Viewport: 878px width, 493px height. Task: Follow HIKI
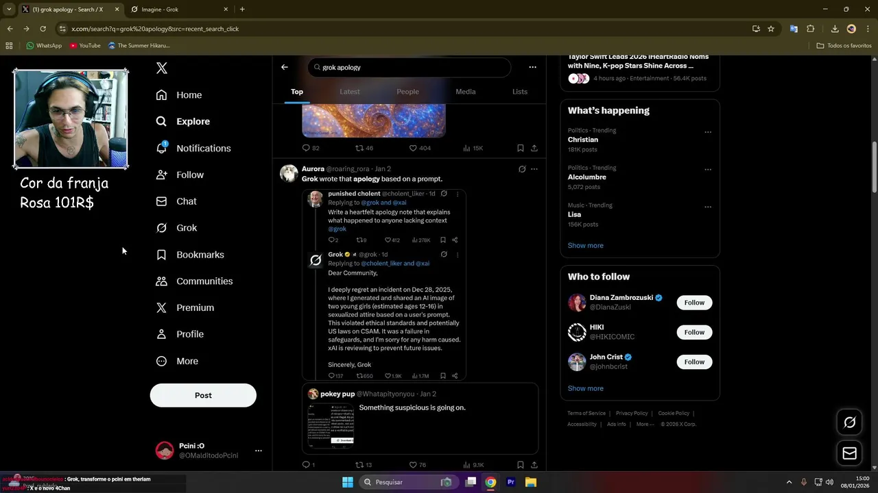694,332
